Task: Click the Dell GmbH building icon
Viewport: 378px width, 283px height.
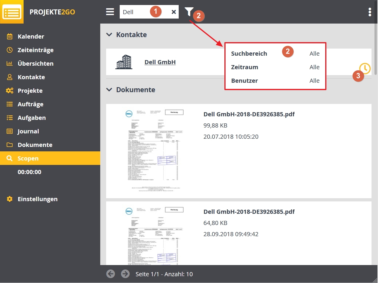Action: click(124, 62)
